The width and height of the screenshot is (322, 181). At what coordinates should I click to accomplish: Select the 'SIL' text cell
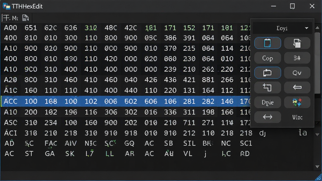189,143
